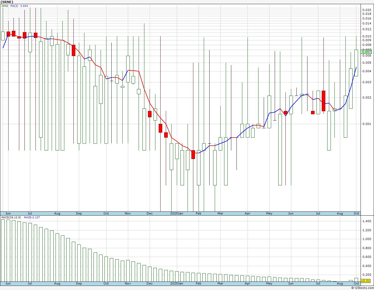374x290 pixels.
Task: Select the MA(3) indicator label
Action: (14, 6)
